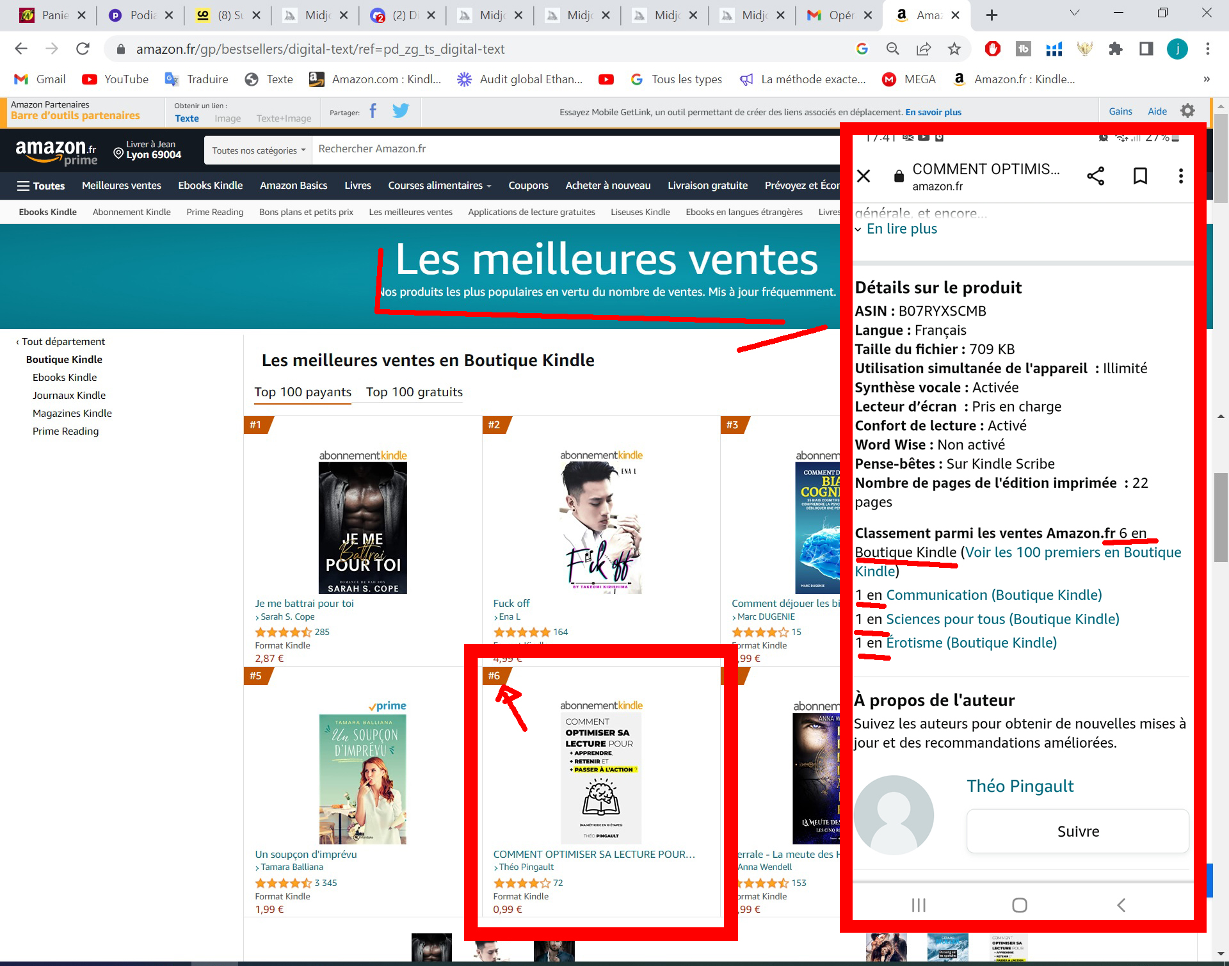Viewport: 1229px width, 966px height.
Task: Open Amazon Partenaires settings gear
Action: [x=1187, y=111]
